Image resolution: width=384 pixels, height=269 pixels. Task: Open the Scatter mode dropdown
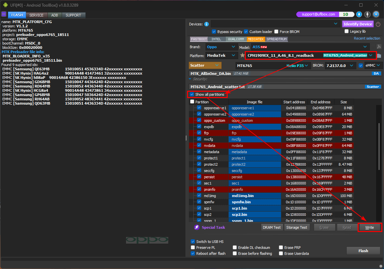tap(205, 65)
